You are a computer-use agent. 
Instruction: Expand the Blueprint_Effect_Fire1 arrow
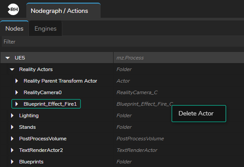pyautogui.click(x=16, y=104)
